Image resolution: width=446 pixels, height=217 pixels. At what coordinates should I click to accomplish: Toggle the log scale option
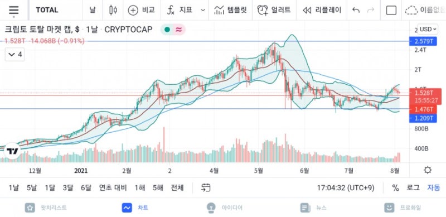[x=413, y=187]
